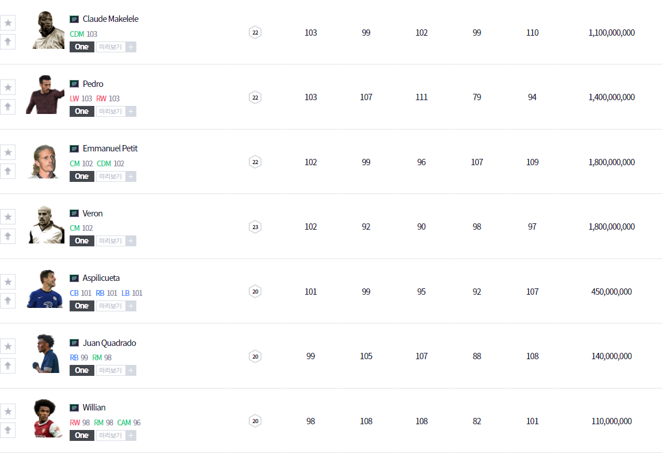Open the Claude Makelele player name link
Screen dimensions: 664x453
(x=110, y=19)
